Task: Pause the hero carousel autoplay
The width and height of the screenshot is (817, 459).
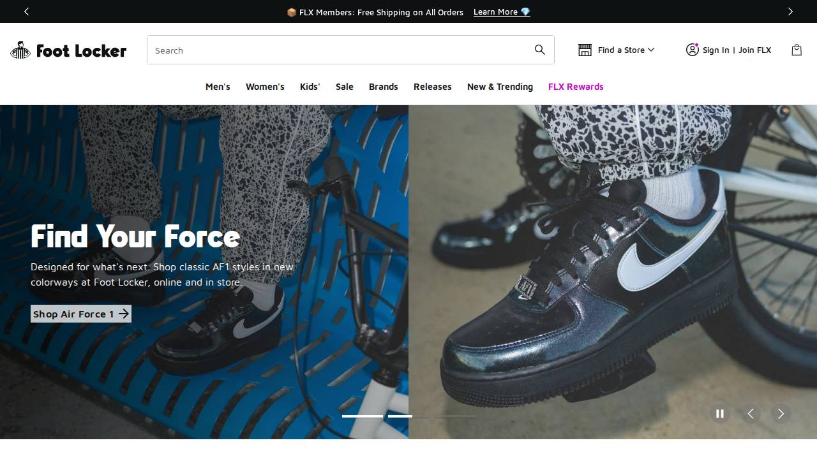Action: click(720, 414)
